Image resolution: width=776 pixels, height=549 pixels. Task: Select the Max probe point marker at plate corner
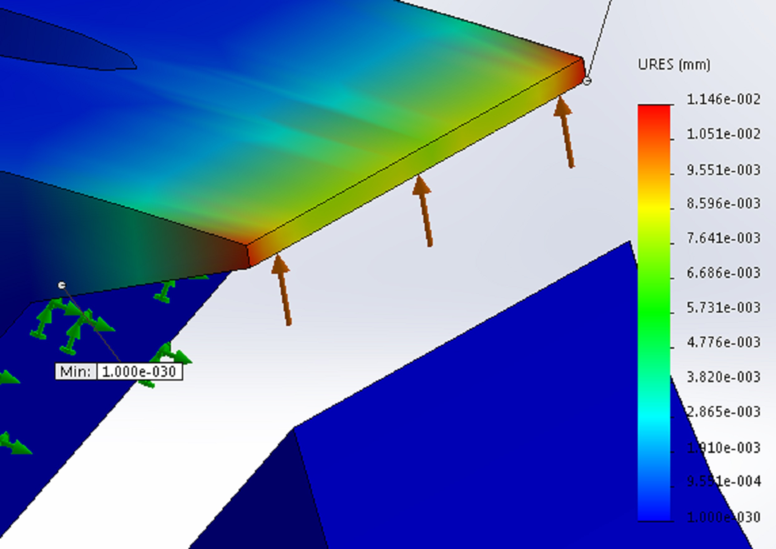587,81
